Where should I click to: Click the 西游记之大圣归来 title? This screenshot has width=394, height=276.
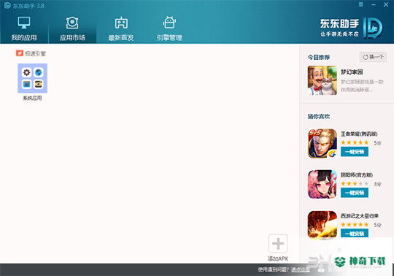360,216
